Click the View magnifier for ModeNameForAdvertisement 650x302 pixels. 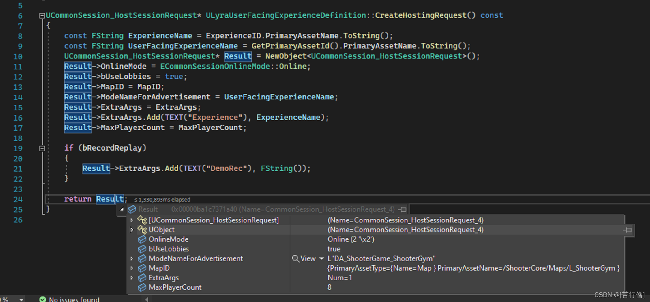pos(296,258)
